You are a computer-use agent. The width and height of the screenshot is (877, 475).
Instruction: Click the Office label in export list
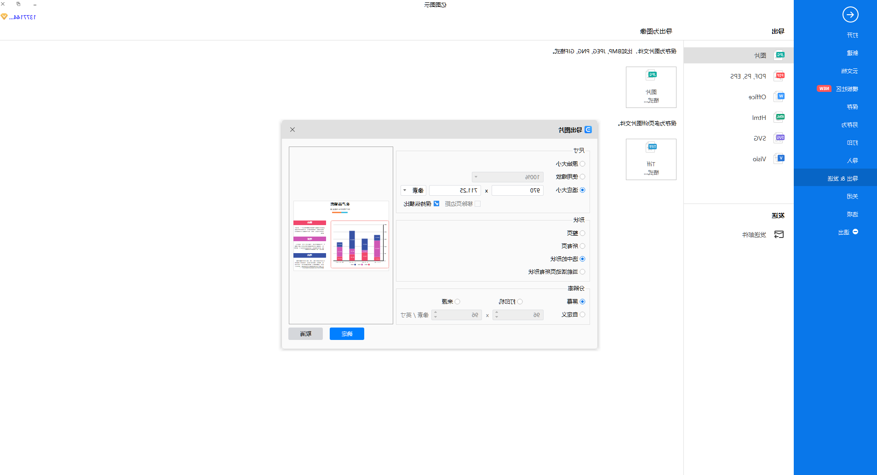[x=757, y=97]
